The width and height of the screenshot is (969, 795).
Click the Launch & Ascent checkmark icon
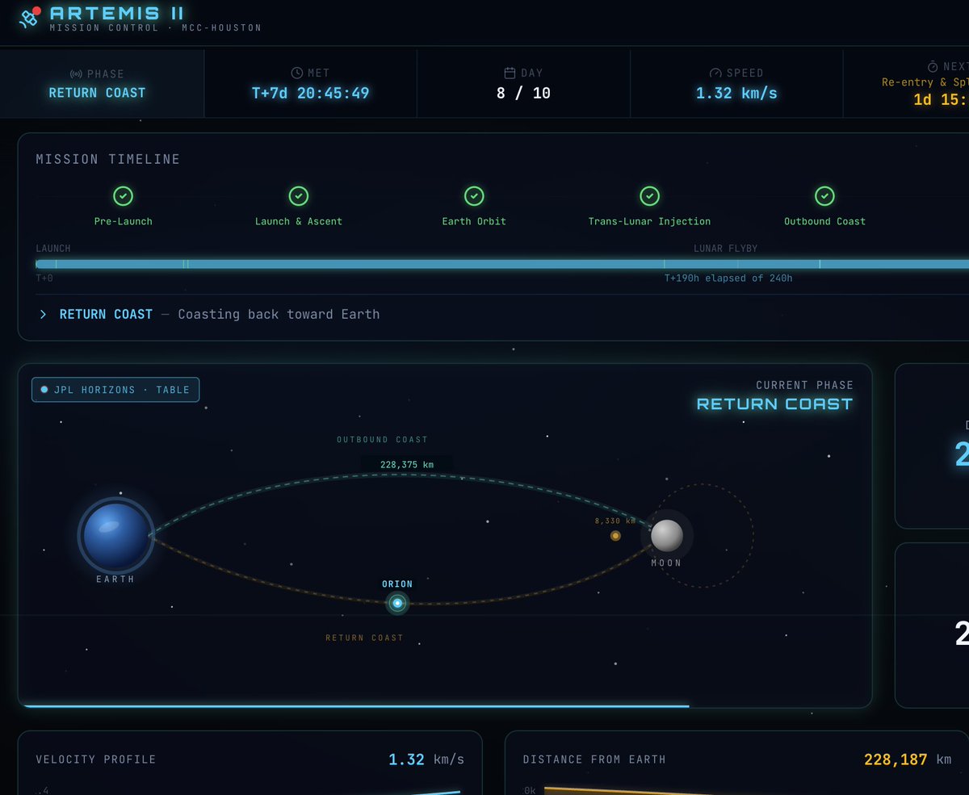coord(299,196)
